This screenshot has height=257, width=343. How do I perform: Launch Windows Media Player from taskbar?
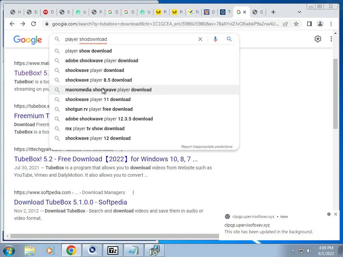click(50, 250)
